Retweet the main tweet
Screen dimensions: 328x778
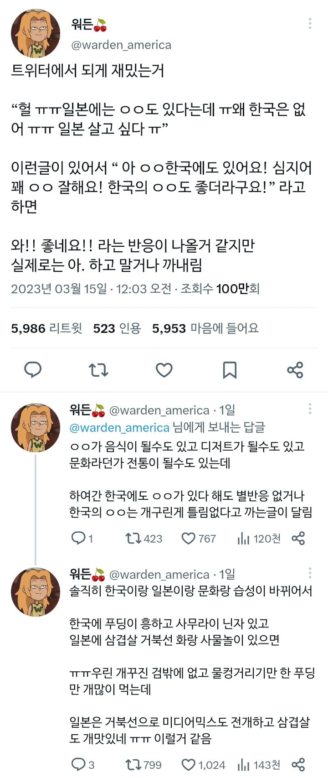pos(98,370)
